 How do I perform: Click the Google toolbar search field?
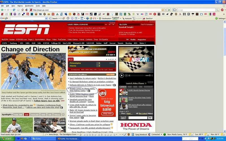coord(27,18)
